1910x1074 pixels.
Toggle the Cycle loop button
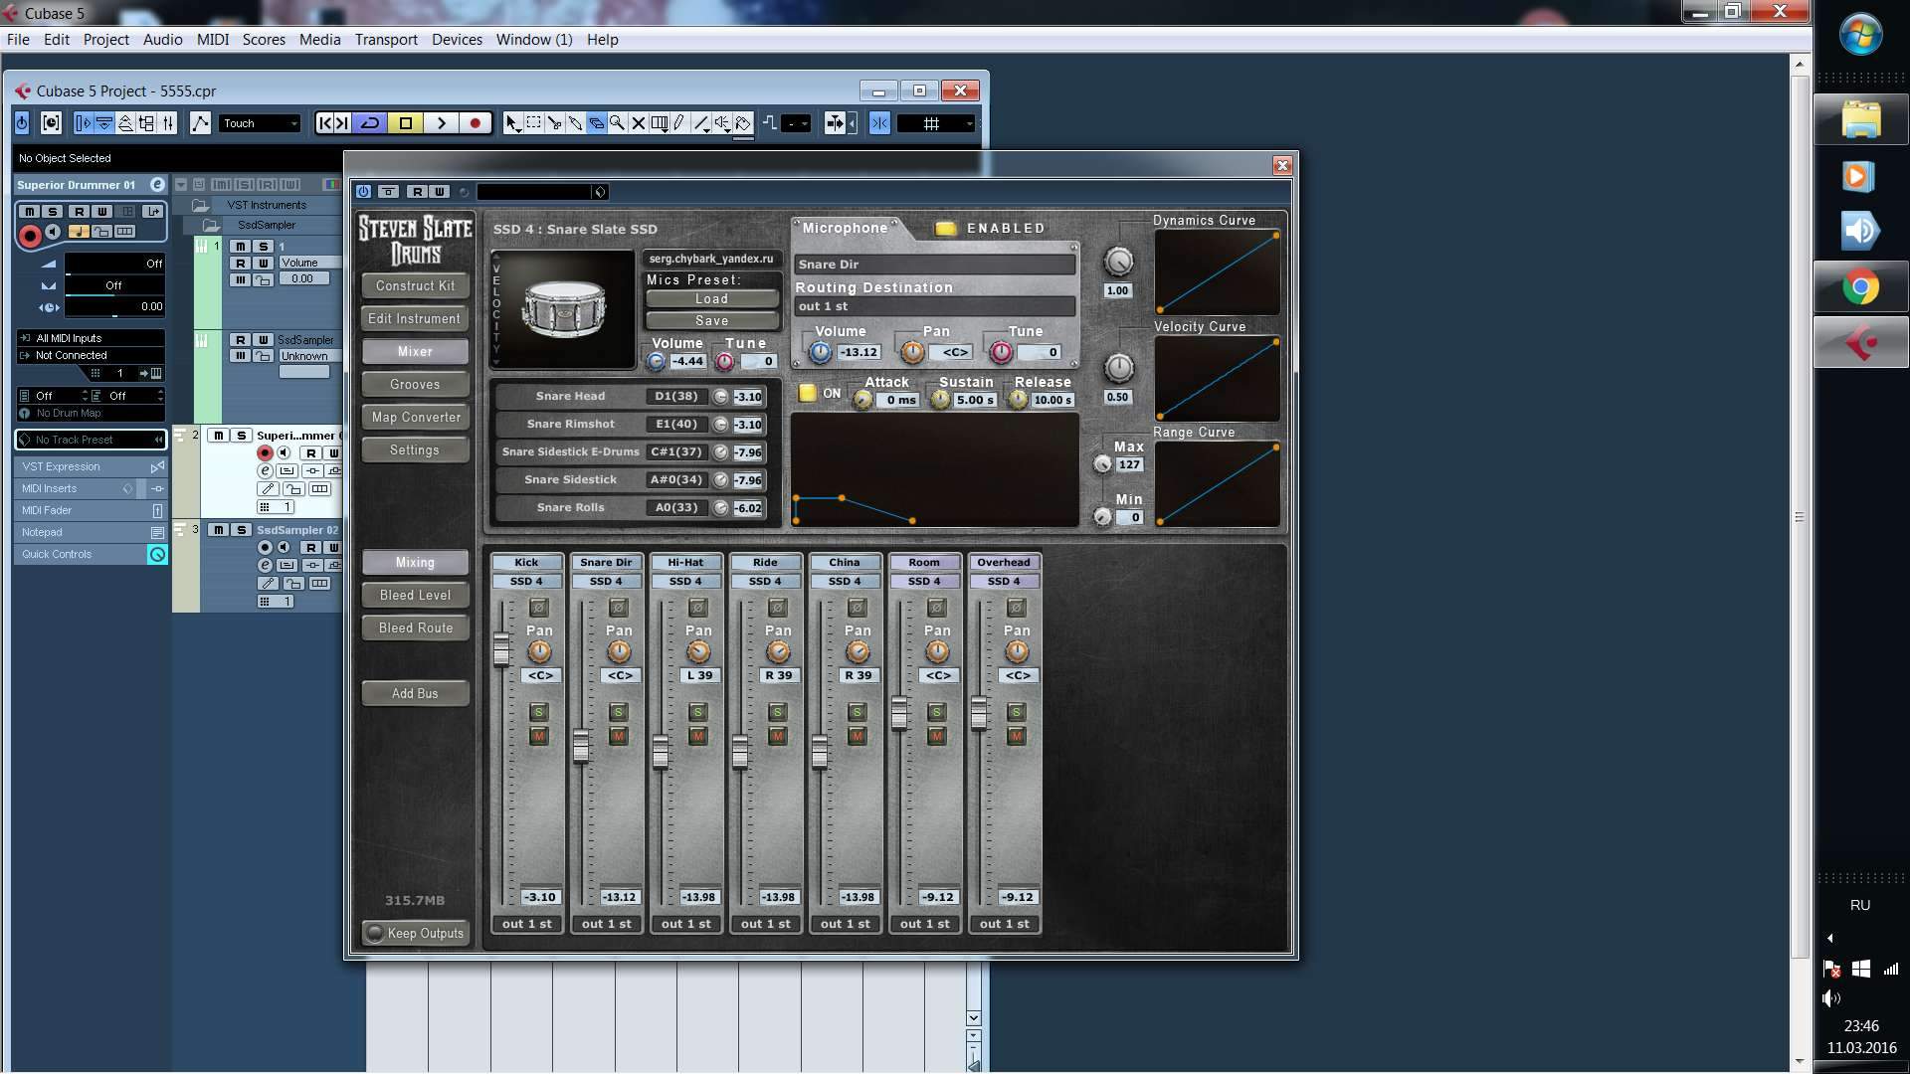(370, 123)
